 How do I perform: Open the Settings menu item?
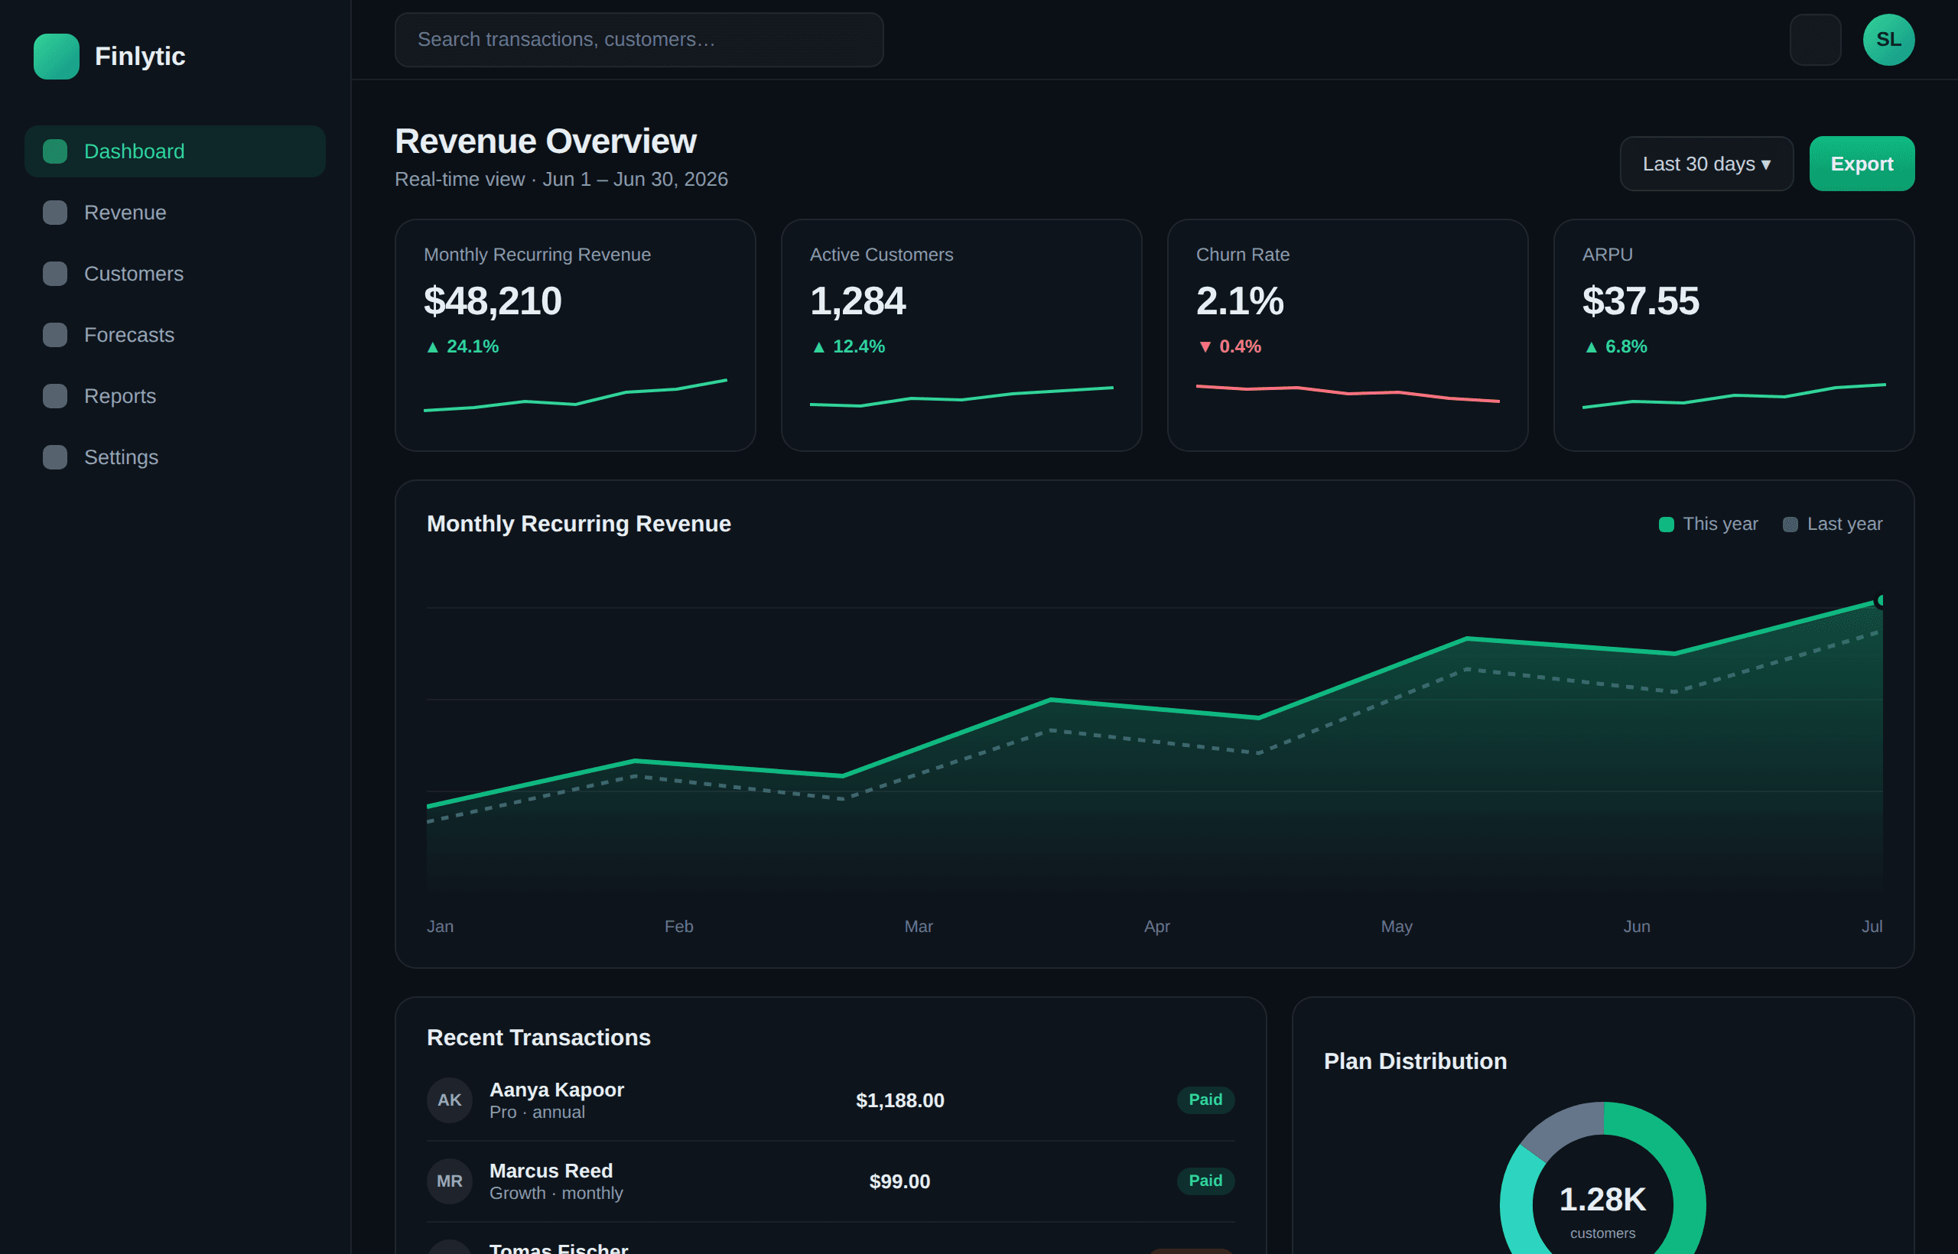(175, 456)
